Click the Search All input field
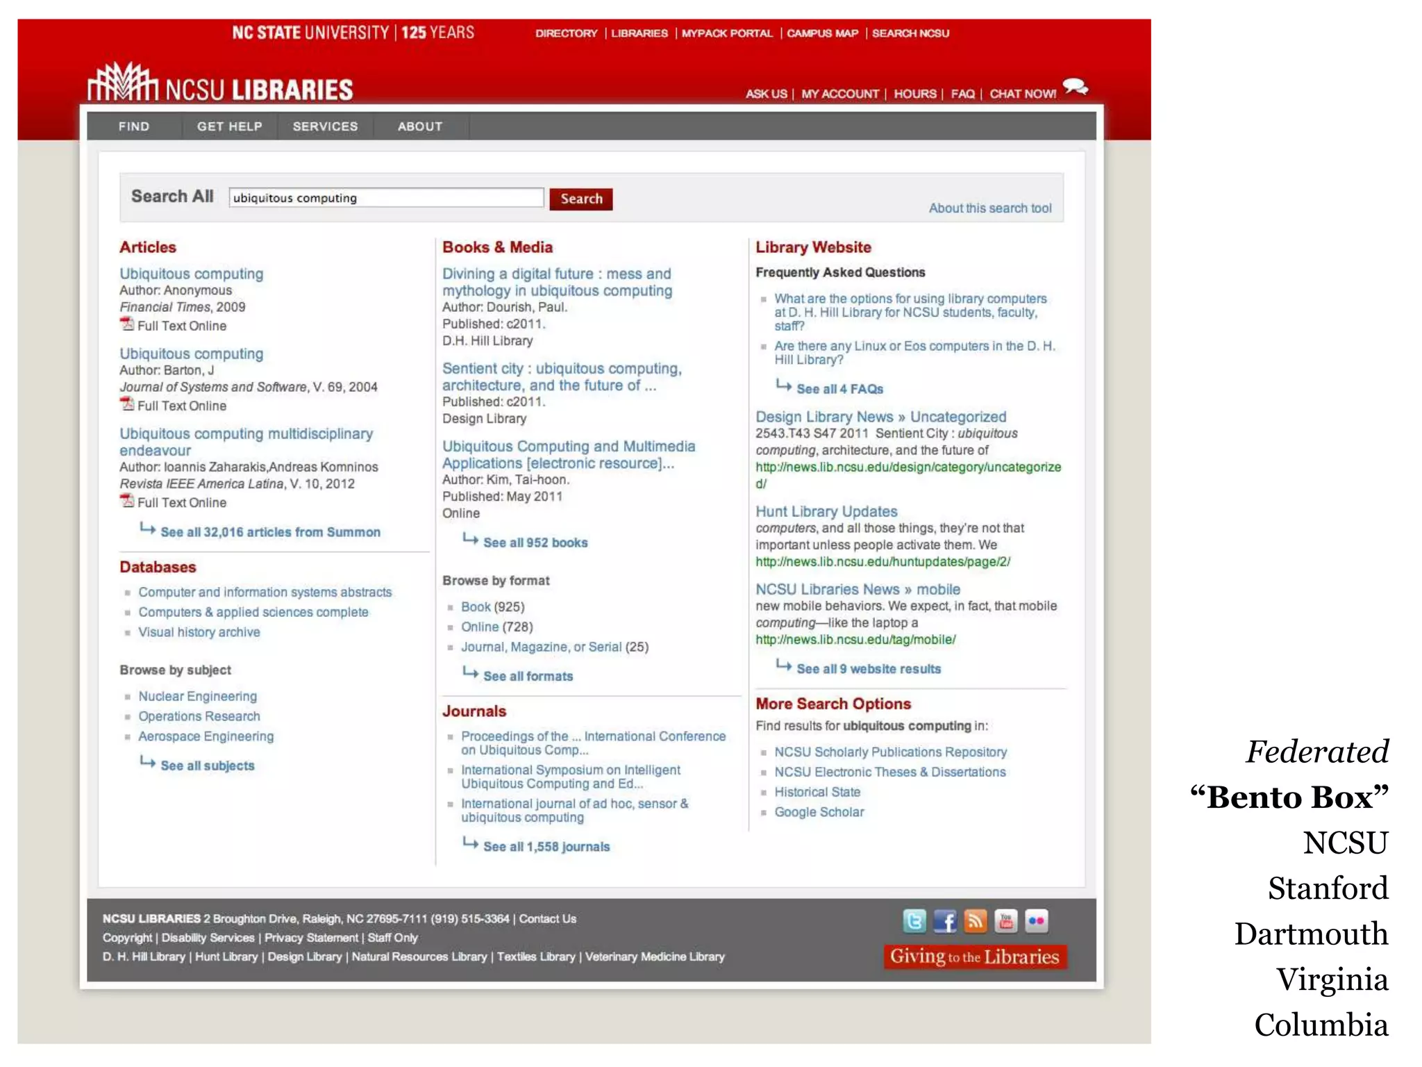1422x1067 pixels. tap(386, 198)
